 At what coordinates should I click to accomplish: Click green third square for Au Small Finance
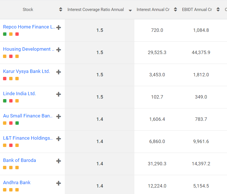tap(17, 123)
